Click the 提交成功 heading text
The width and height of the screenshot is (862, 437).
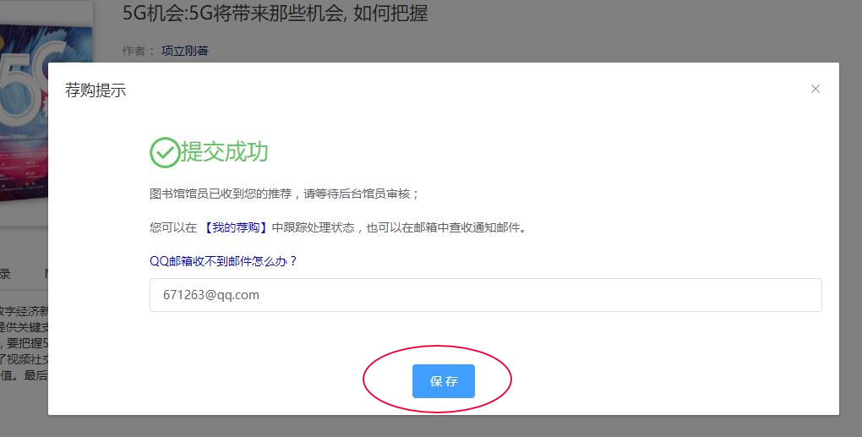point(224,152)
